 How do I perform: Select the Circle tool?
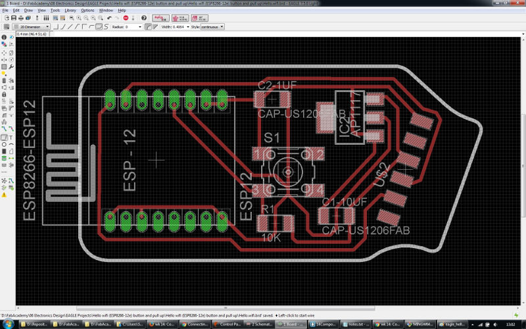point(4,144)
